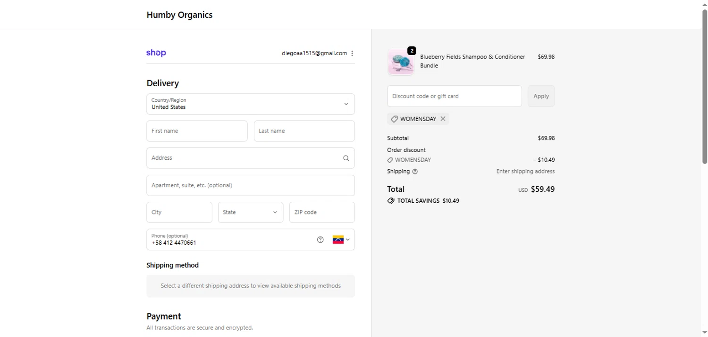Remove the WOMENSDAY discount code tag

pyautogui.click(x=443, y=119)
